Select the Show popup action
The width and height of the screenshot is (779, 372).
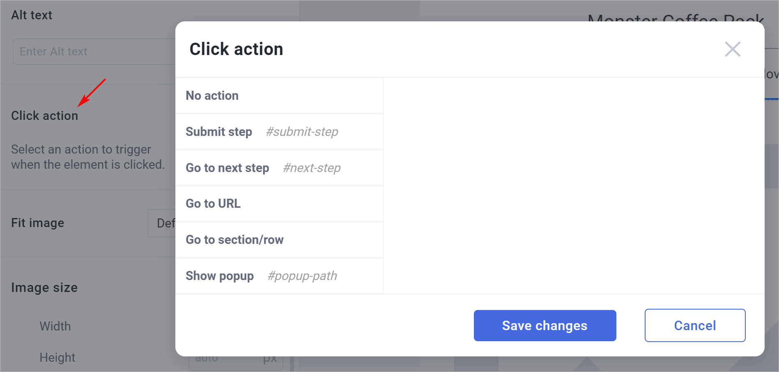tap(279, 276)
